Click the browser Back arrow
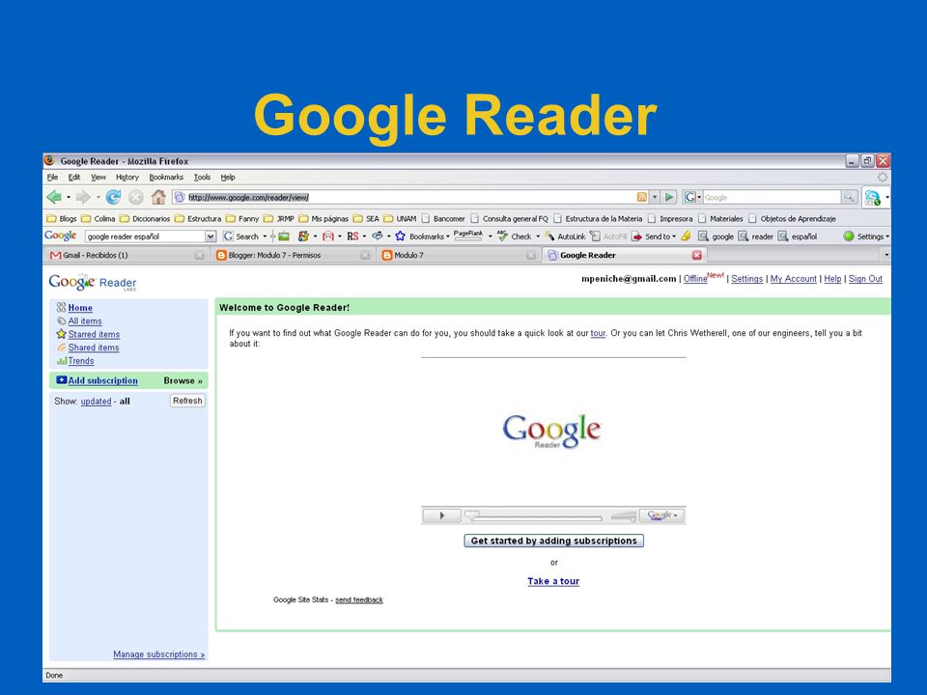The image size is (927, 695). click(54, 197)
